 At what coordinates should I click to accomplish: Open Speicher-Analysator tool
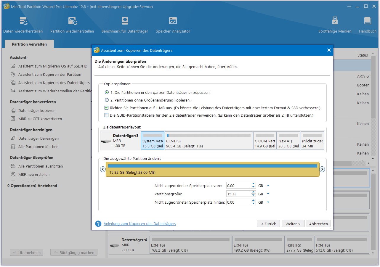pyautogui.click(x=173, y=25)
